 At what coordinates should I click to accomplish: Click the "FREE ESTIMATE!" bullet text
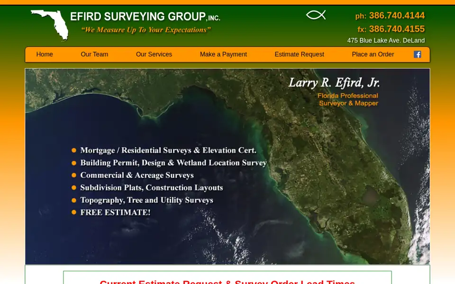click(115, 213)
